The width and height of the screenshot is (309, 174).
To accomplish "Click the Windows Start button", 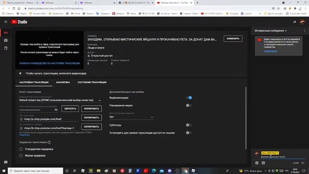I will [4, 171].
